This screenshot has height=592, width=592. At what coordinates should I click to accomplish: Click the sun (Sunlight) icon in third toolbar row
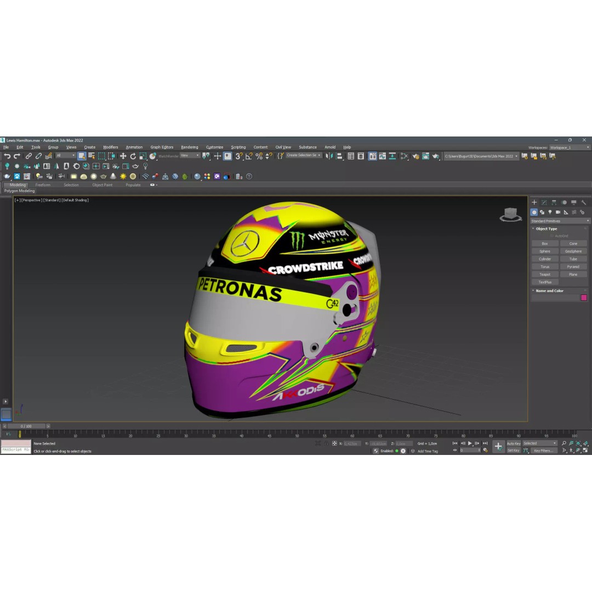123,177
